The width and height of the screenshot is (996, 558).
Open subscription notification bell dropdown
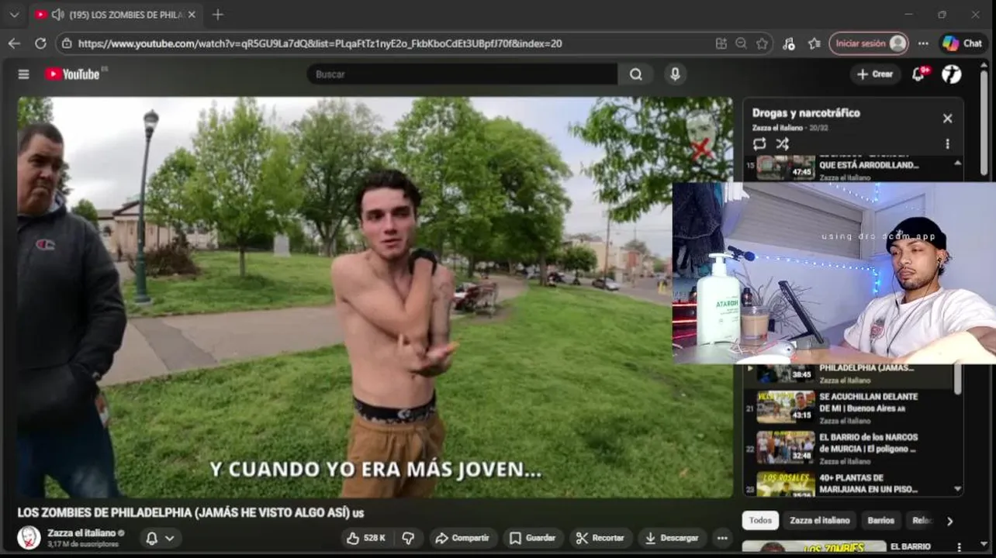(161, 538)
